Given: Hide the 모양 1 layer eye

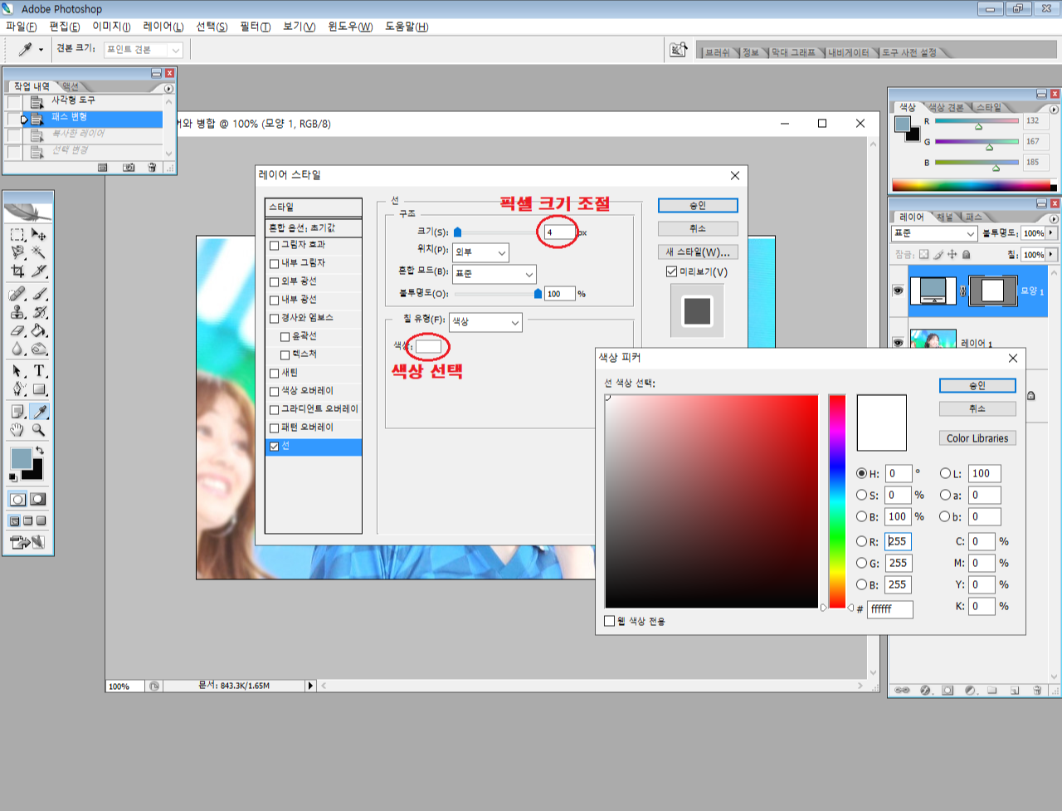Looking at the screenshot, I should click(898, 291).
